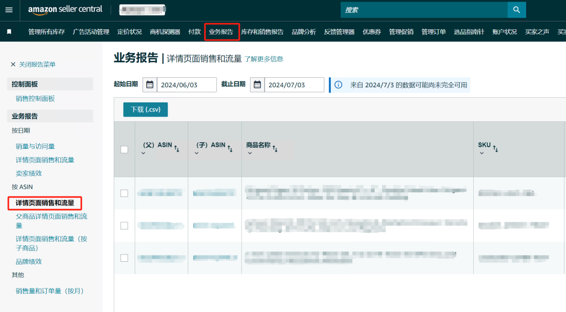This screenshot has height=312, width=566.
Task: Check the first product row checkbox
Action: click(124, 193)
